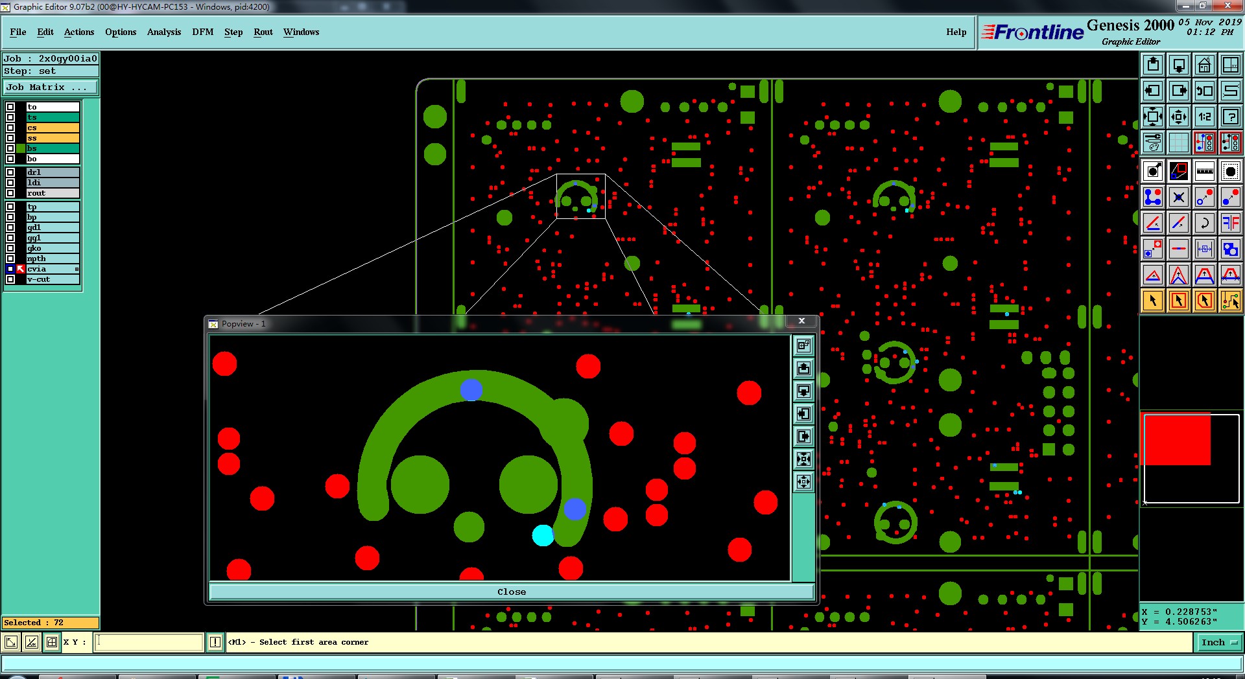
Task: Click pan up icon in Popview window
Action: click(804, 369)
